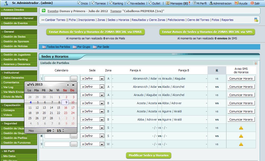Open Ayuda help icon in top bar

coord(236,3)
